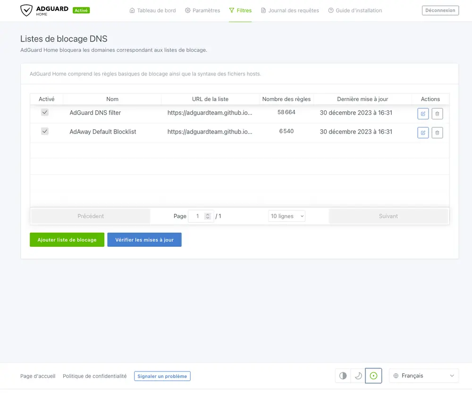This screenshot has width=472, height=394.
Task: Open the Paramètres menu
Action: (202, 10)
